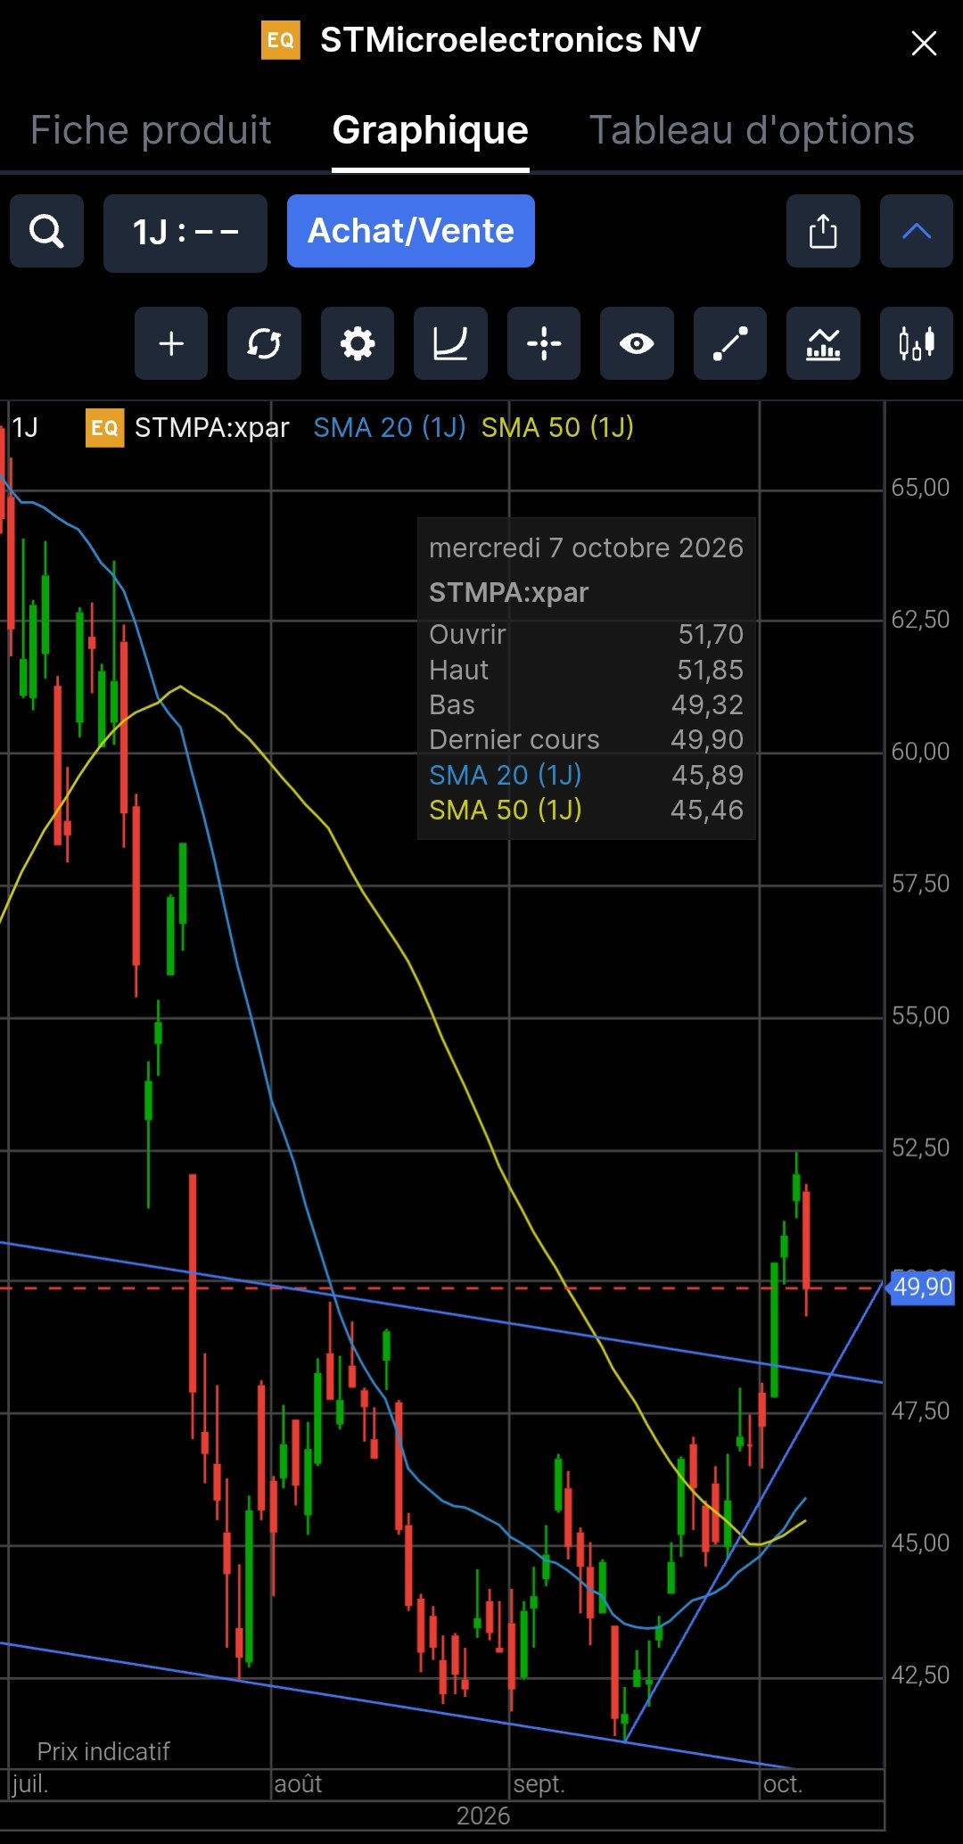Screen dimensions: 963x1844
Task: Click the 65,00 price axis label
Action: (920, 488)
